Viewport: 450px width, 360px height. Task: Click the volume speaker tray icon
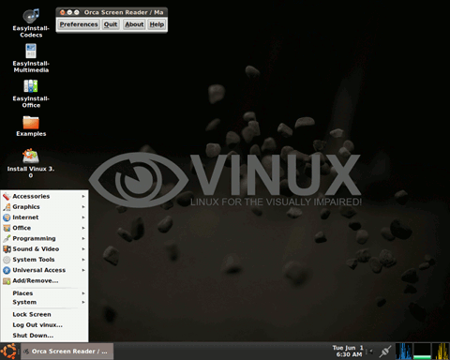[370, 352]
